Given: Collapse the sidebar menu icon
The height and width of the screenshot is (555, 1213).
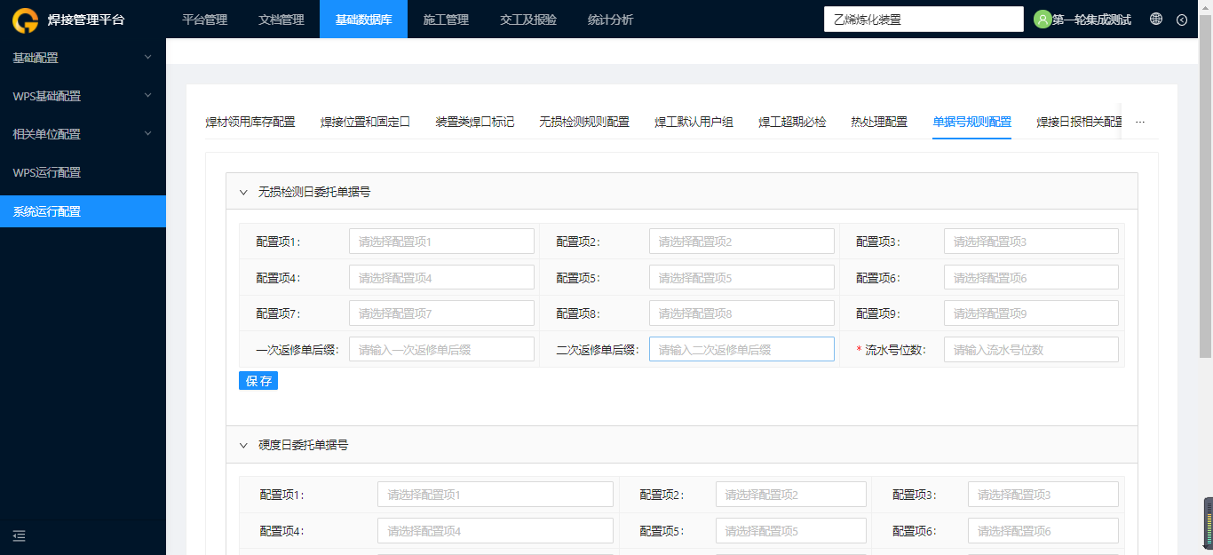Looking at the screenshot, I should (20, 535).
